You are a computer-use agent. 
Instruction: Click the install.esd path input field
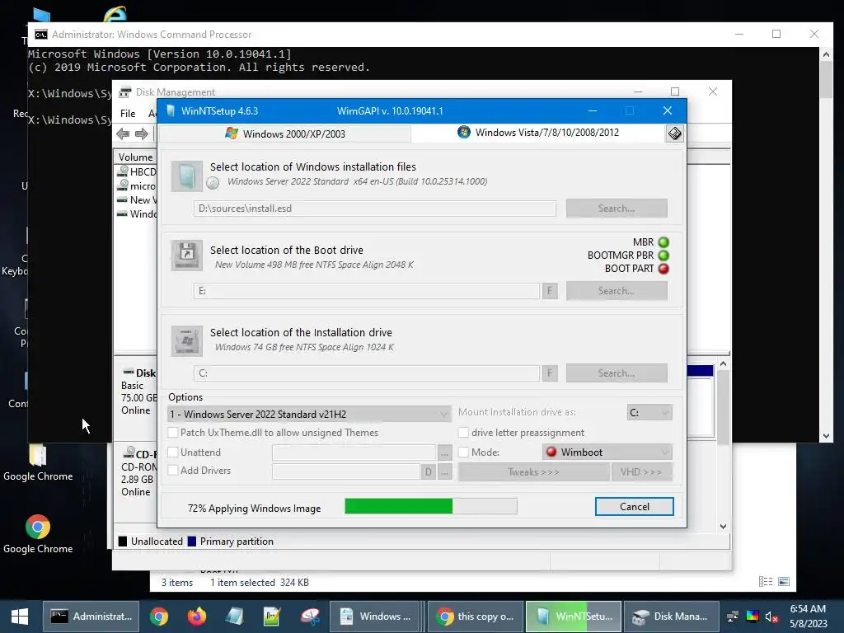coord(375,209)
